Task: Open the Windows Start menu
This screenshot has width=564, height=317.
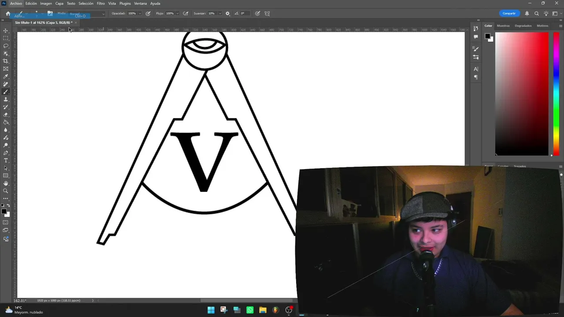Action: (211, 310)
